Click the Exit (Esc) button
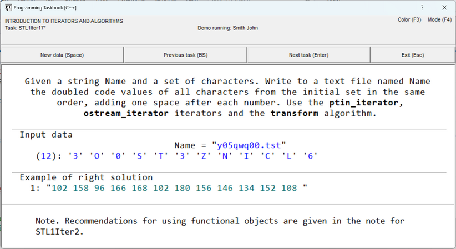This screenshot has width=456, height=249. point(412,55)
